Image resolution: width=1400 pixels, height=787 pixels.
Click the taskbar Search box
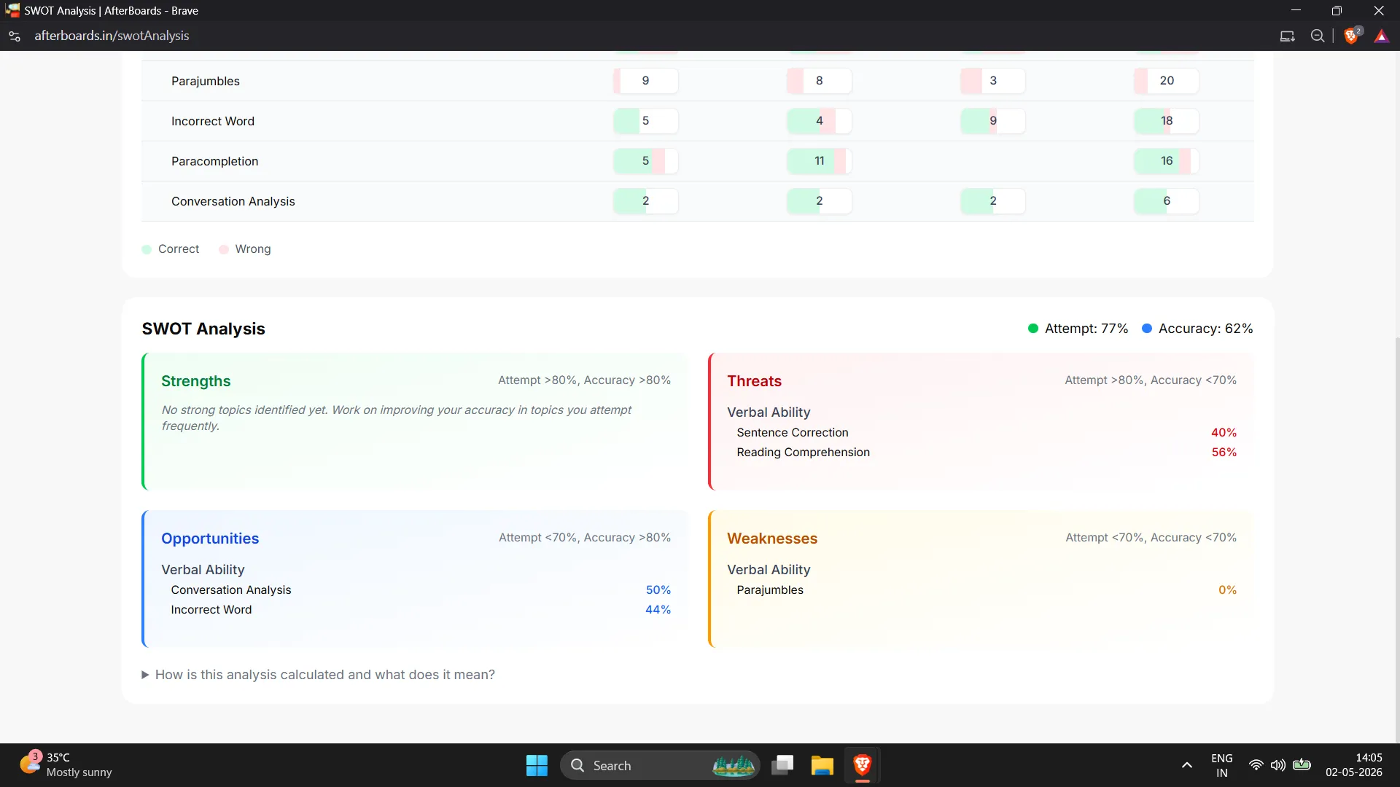coord(660,765)
